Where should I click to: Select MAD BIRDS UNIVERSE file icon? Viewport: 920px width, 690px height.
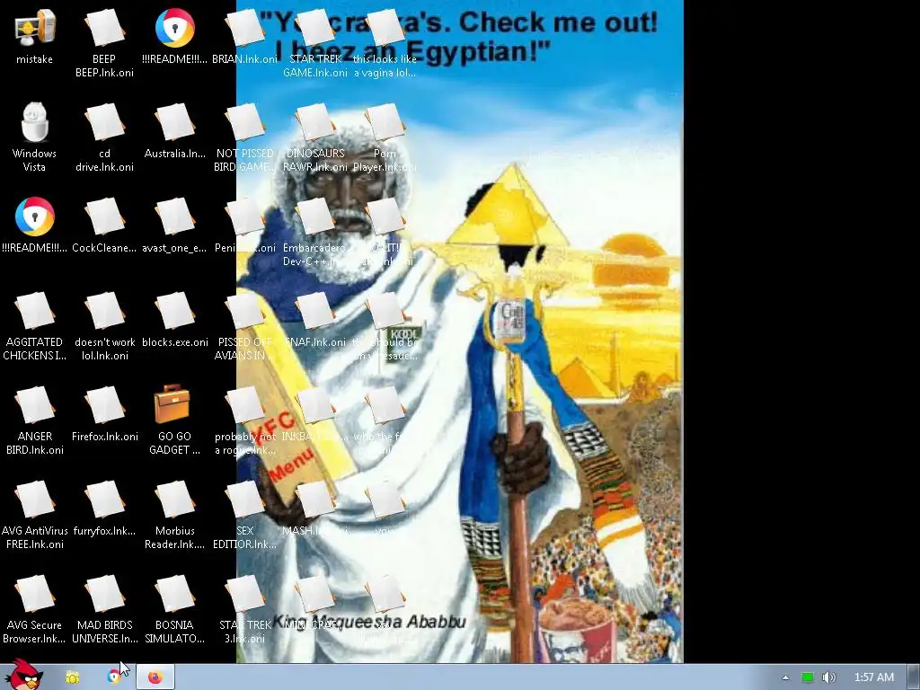[104, 594]
